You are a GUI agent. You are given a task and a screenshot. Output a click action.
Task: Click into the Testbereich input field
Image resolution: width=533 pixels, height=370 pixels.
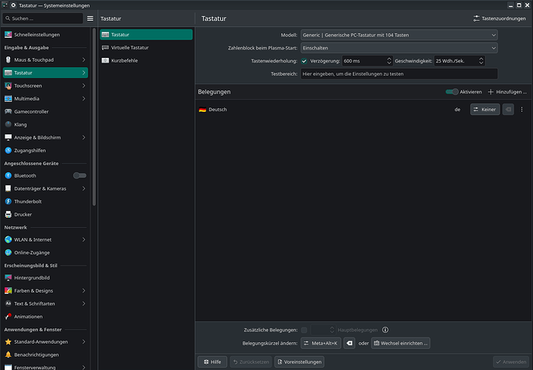click(399, 74)
